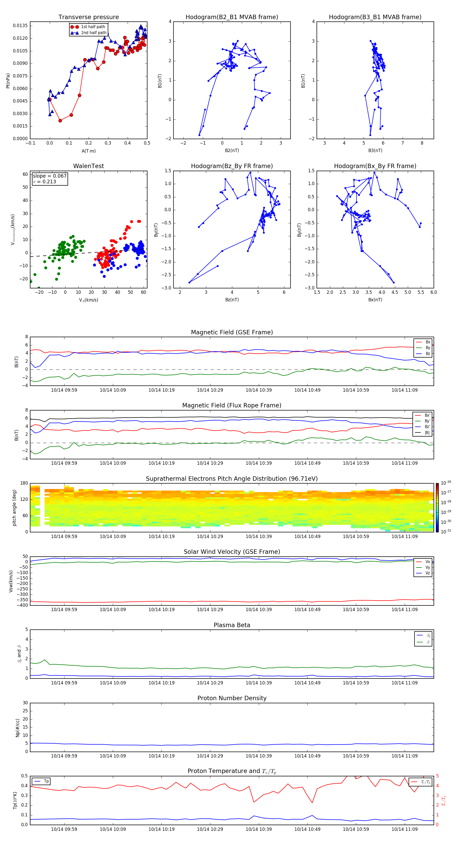Viewport: 464px width, 852px height.
Task: Click the 'Bz' legend entry in GSE frame
Action: pos(423,353)
